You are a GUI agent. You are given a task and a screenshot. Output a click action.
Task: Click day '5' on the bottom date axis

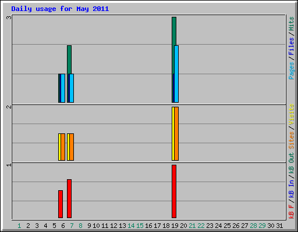[x=54, y=226]
